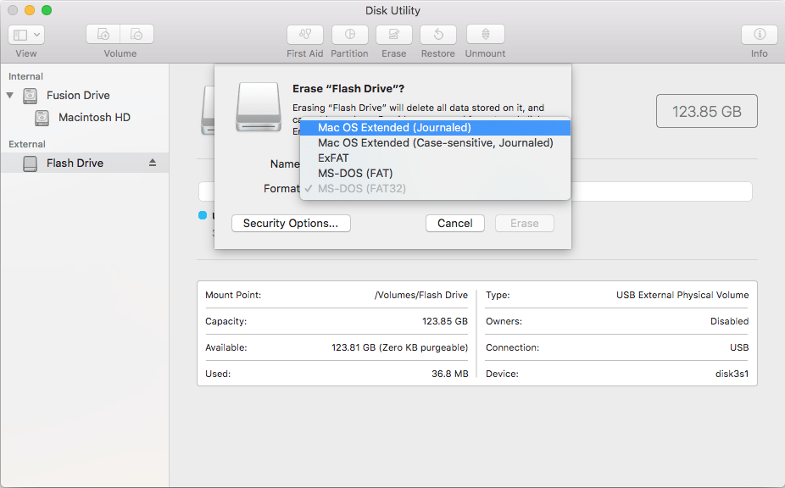Choose ExFAT format option
The height and width of the screenshot is (488, 785).
point(435,158)
